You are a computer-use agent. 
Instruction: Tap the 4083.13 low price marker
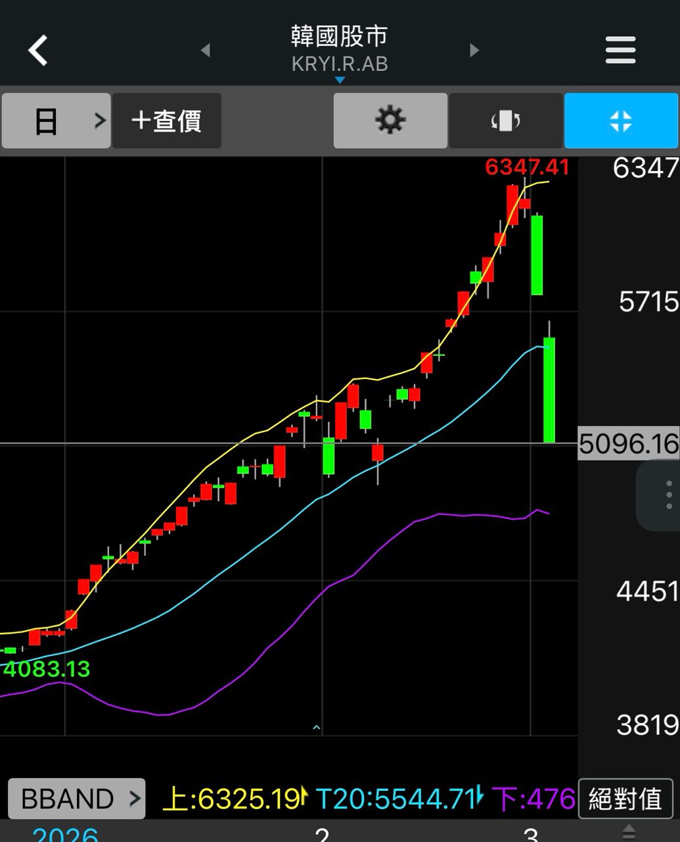point(47,669)
